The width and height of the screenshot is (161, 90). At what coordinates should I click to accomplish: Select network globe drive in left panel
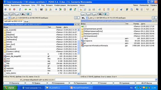[x=29, y=14]
